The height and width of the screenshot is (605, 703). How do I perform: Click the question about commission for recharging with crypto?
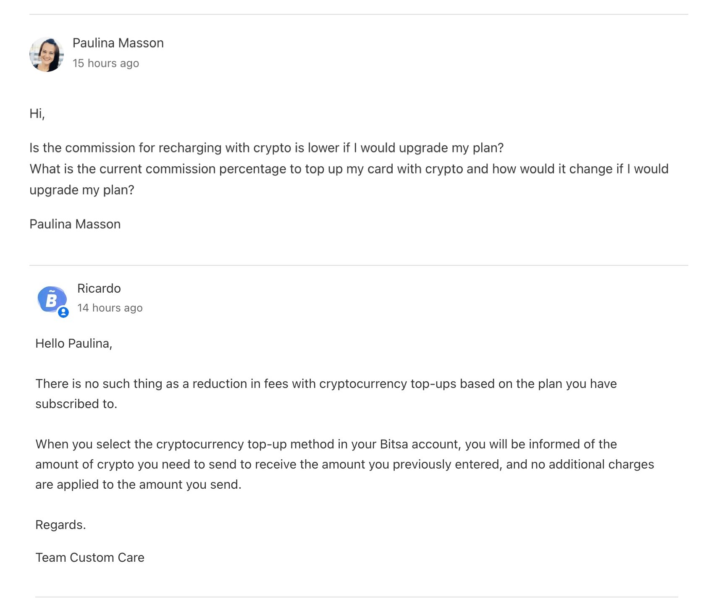267,148
